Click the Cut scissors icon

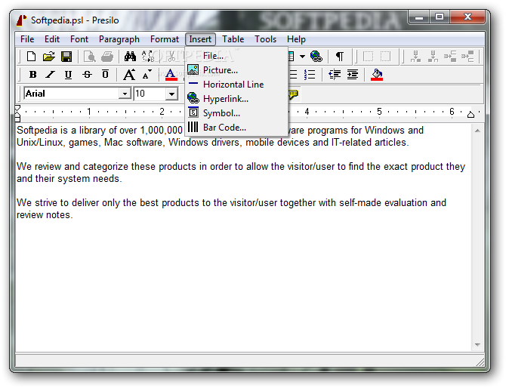(171, 57)
